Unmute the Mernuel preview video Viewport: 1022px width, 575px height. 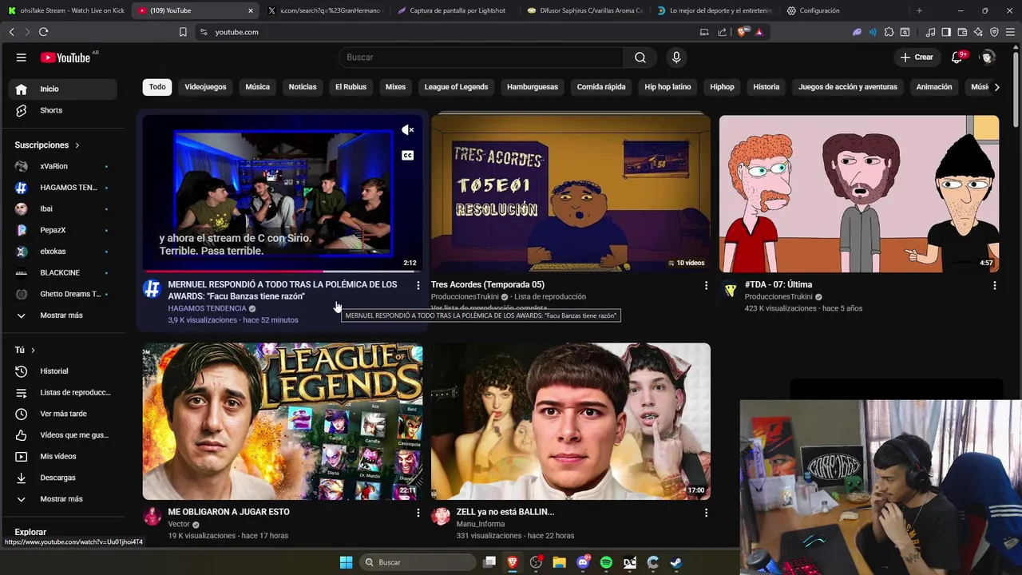tap(407, 130)
